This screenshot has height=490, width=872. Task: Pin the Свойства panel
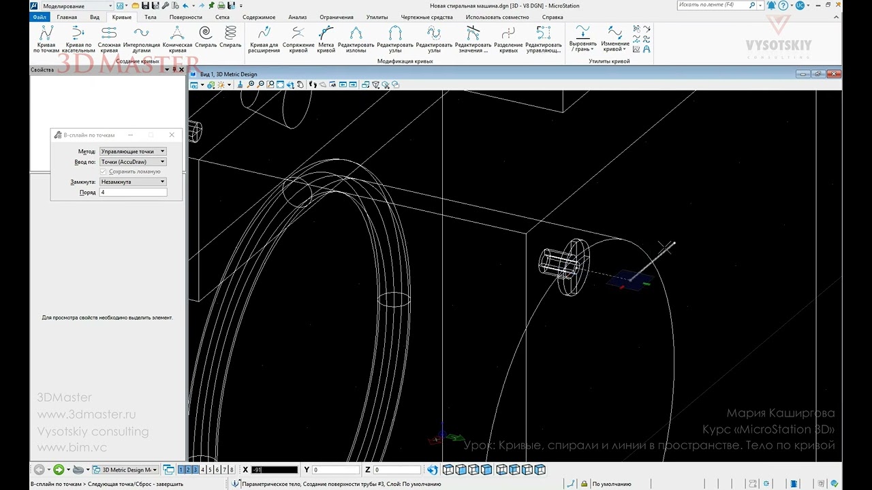click(174, 69)
